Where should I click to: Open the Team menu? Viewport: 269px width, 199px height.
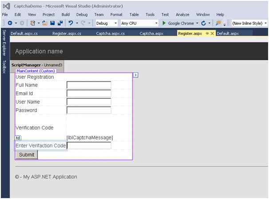pos(99,15)
